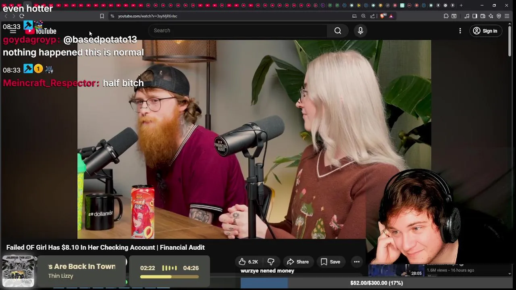516x290 pixels.
Task: Click the YouTube Search field
Action: pos(238,31)
